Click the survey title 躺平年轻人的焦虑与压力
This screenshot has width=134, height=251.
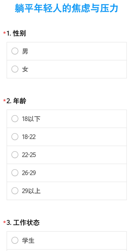point(67,9)
